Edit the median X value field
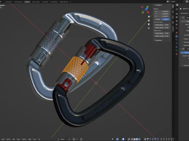Screen dimensions: 189x141 click(x=162, y=11)
